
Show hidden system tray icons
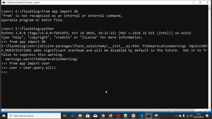176,116
